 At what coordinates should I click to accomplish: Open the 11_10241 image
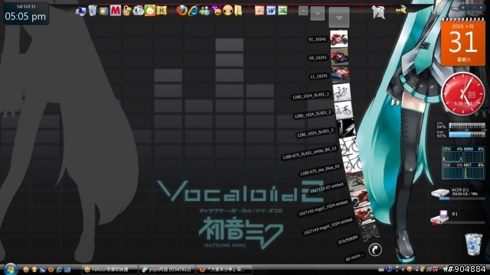coord(341,75)
